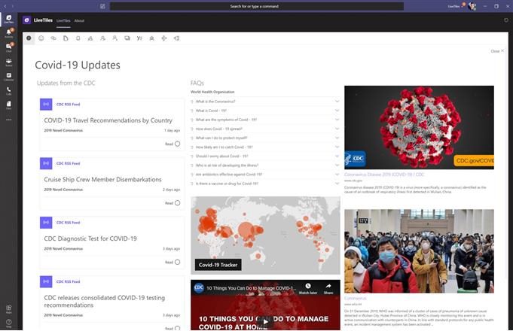513x331 pixels.
Task: Open Teams section in the left rail
Action: tap(9, 62)
